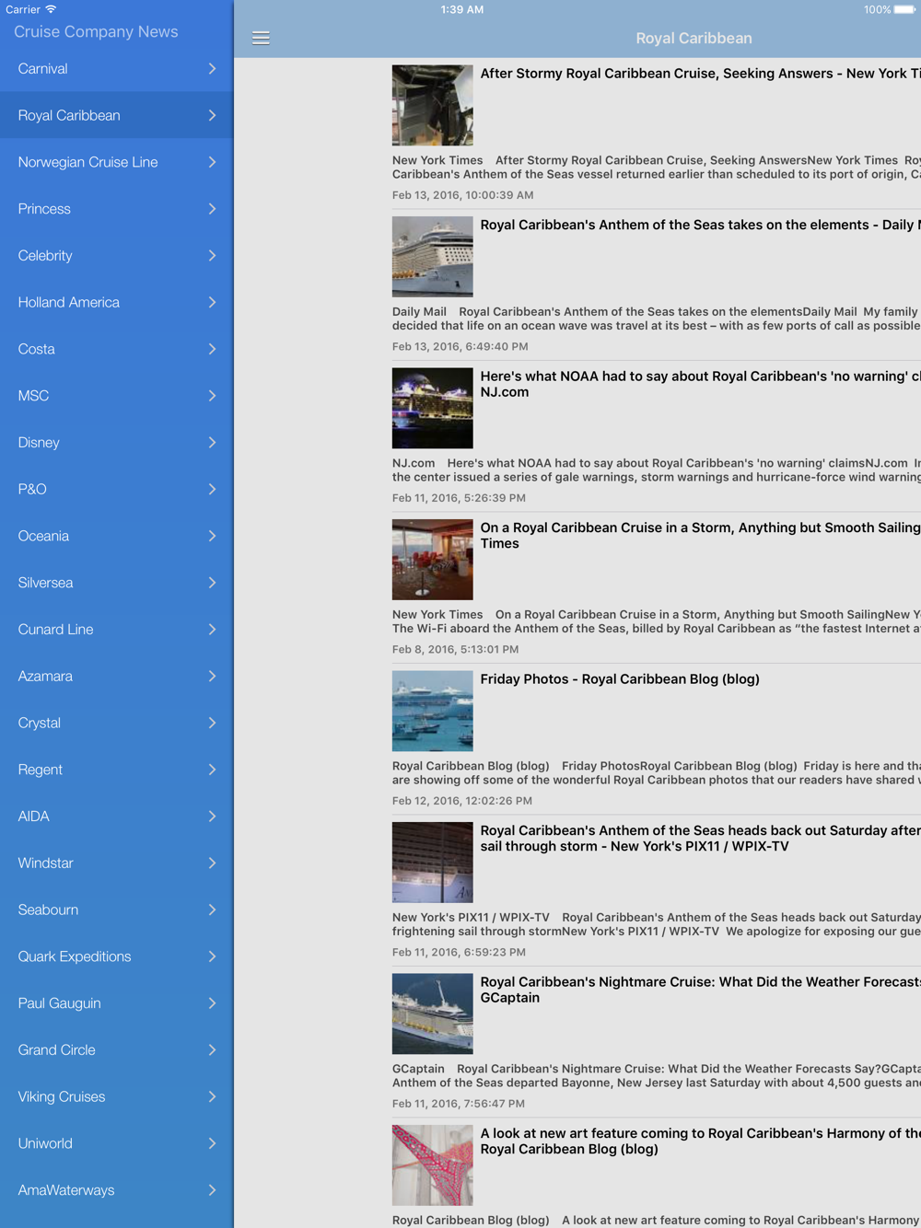921x1228 pixels.
Task: Select Silversea in the sidebar
Action: coord(117,583)
